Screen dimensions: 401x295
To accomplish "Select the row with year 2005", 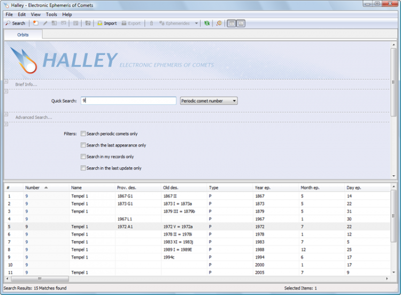I will coord(197,273).
